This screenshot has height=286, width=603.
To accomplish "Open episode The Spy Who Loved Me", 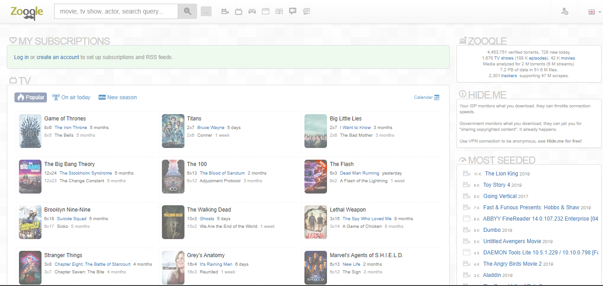I will click(x=367, y=219).
